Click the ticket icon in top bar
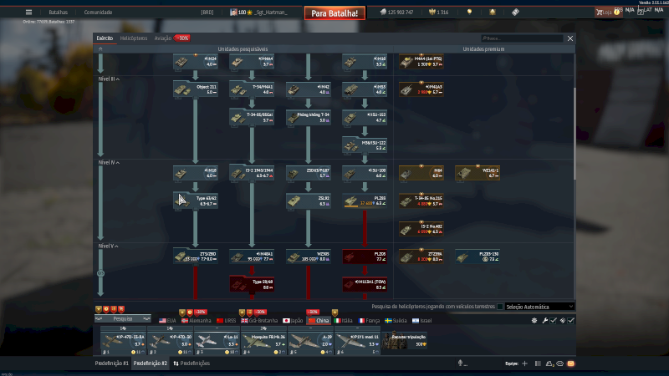 [x=515, y=12]
